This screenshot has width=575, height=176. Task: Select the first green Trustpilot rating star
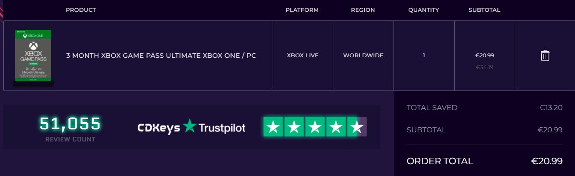(273, 127)
